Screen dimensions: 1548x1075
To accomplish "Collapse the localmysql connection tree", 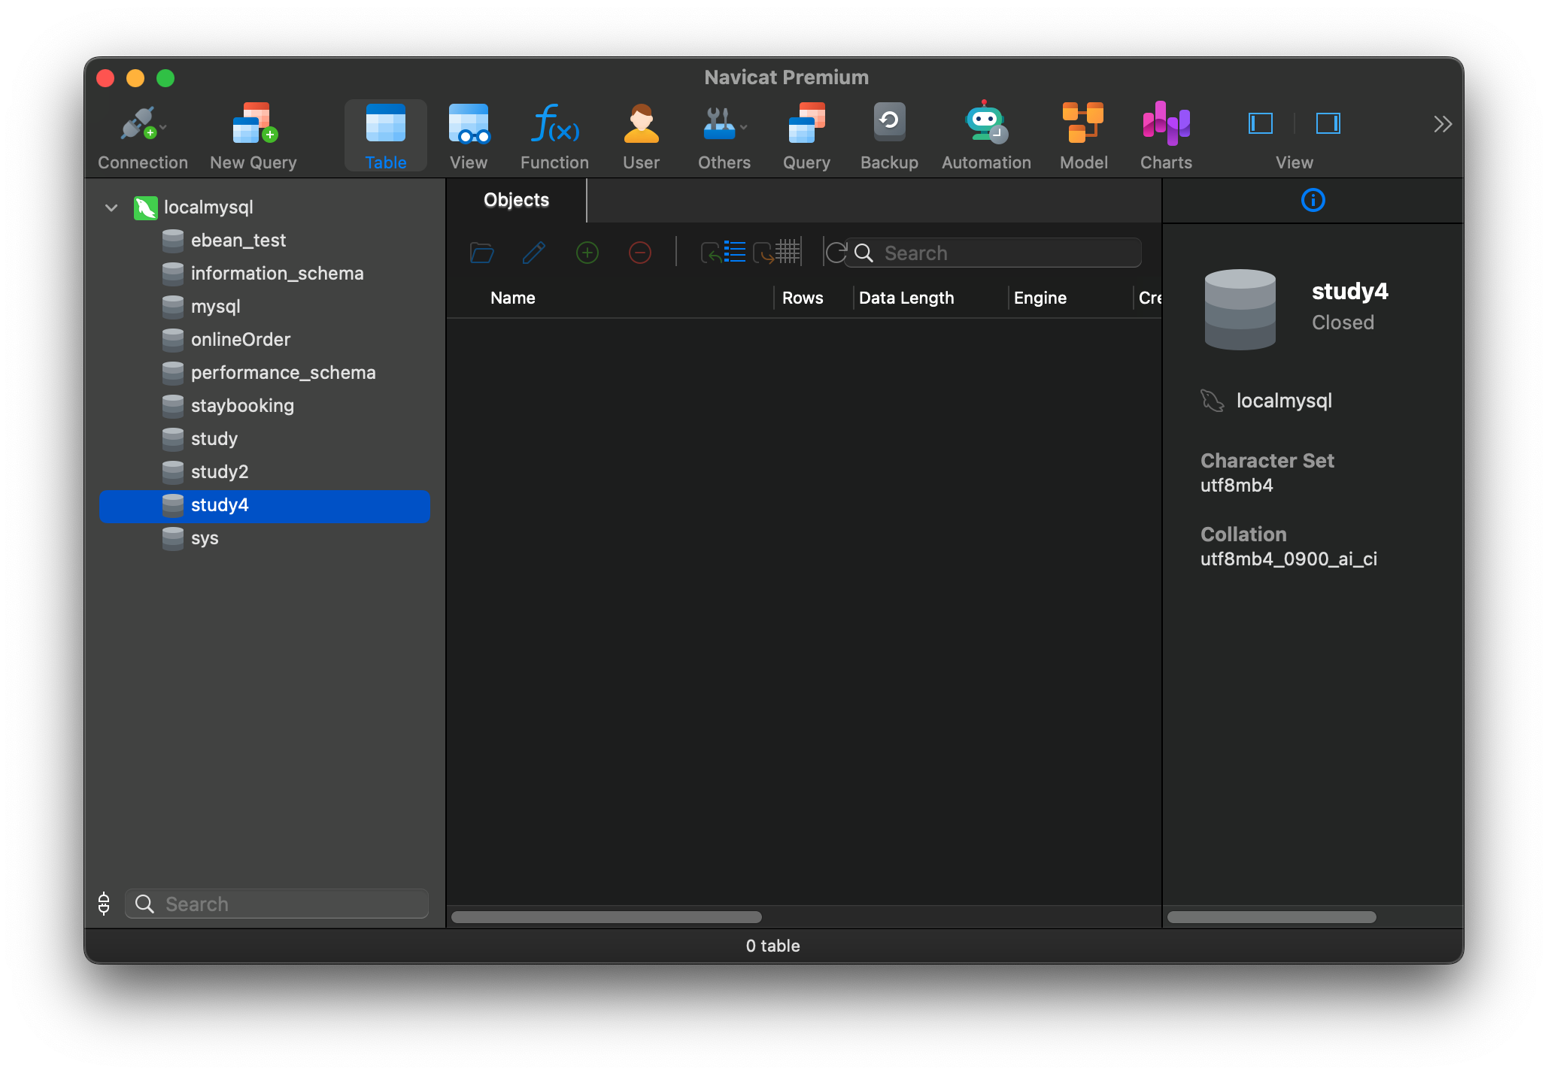I will [x=111, y=208].
